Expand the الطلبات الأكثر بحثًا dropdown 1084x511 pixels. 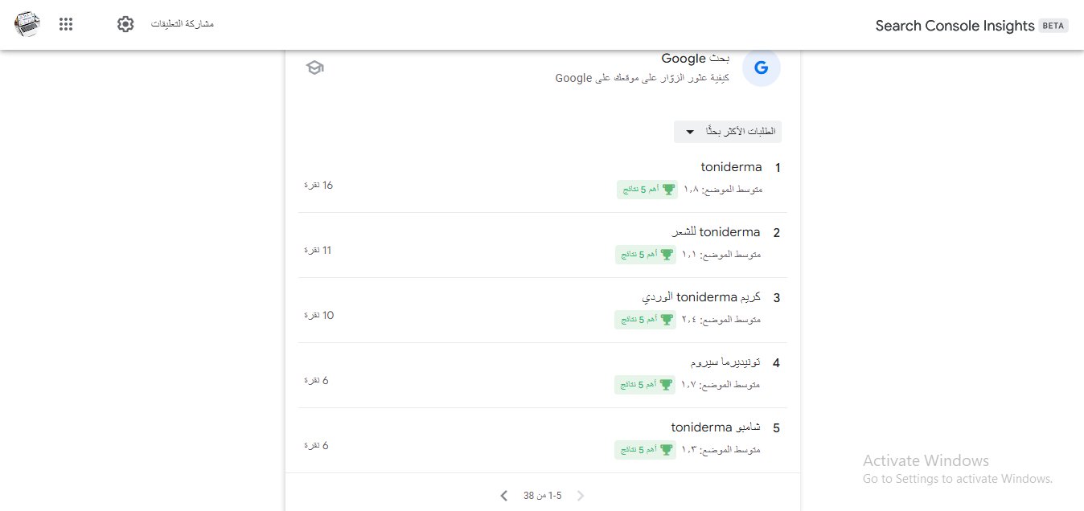pyautogui.click(x=728, y=132)
